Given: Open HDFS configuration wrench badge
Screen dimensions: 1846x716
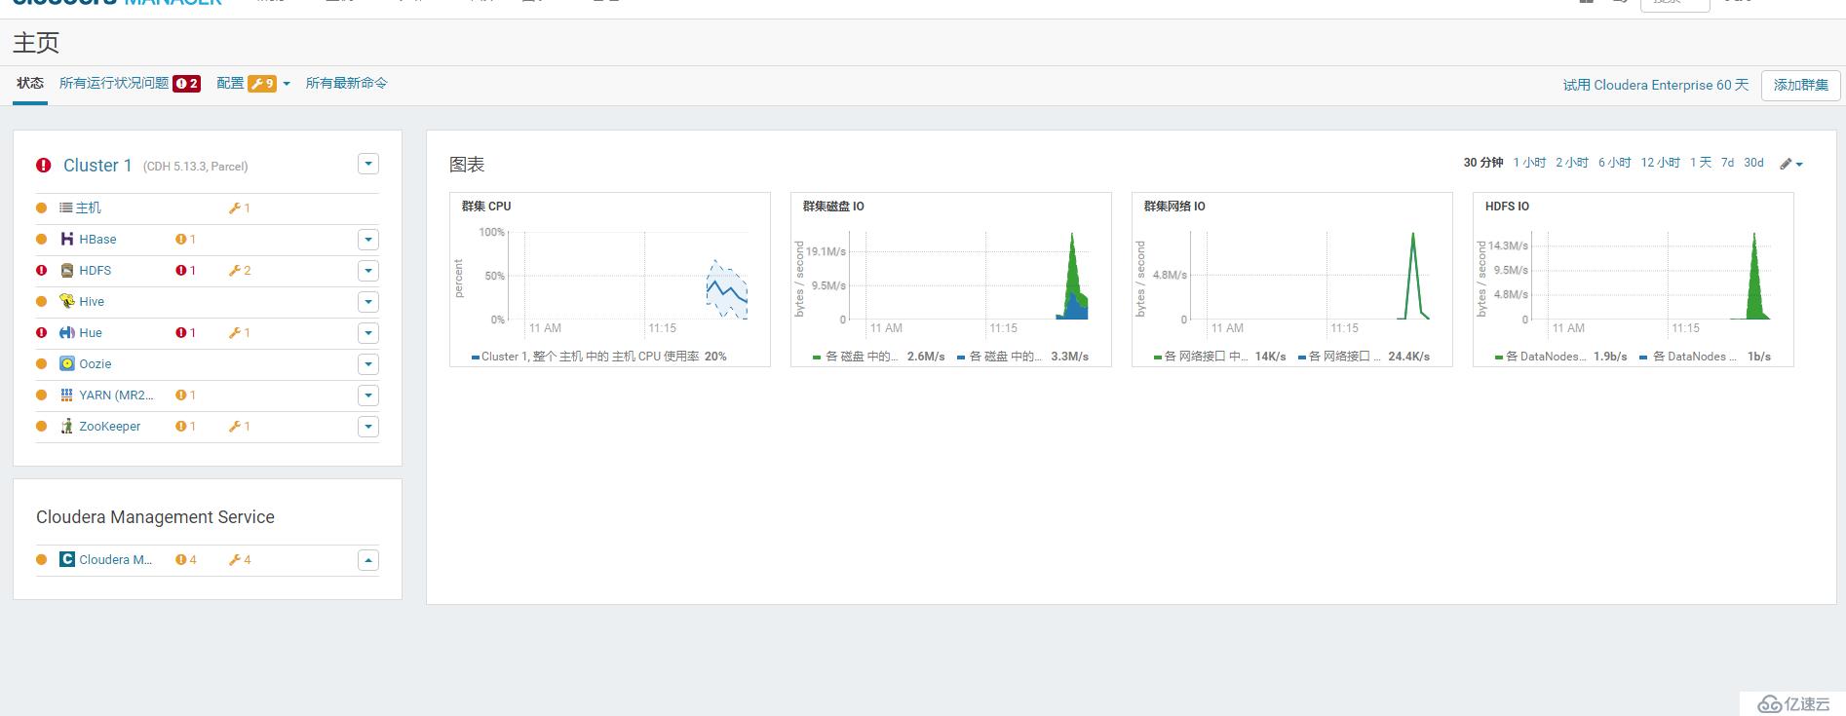Looking at the screenshot, I should 240,270.
